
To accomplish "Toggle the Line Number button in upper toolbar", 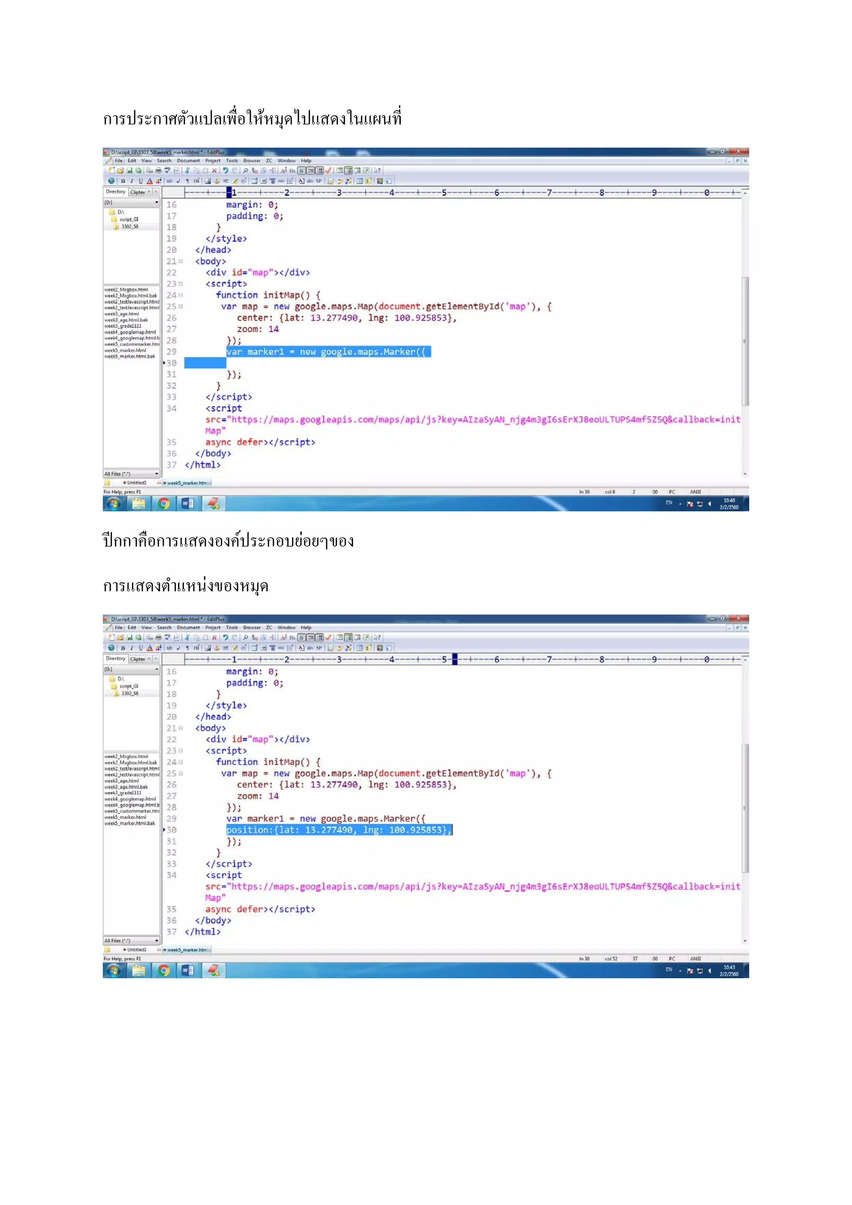I will tap(320, 171).
